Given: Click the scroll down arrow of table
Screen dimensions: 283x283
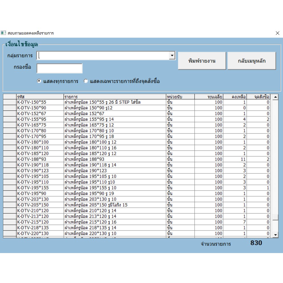Looking at the screenshot, I should [x=275, y=235].
